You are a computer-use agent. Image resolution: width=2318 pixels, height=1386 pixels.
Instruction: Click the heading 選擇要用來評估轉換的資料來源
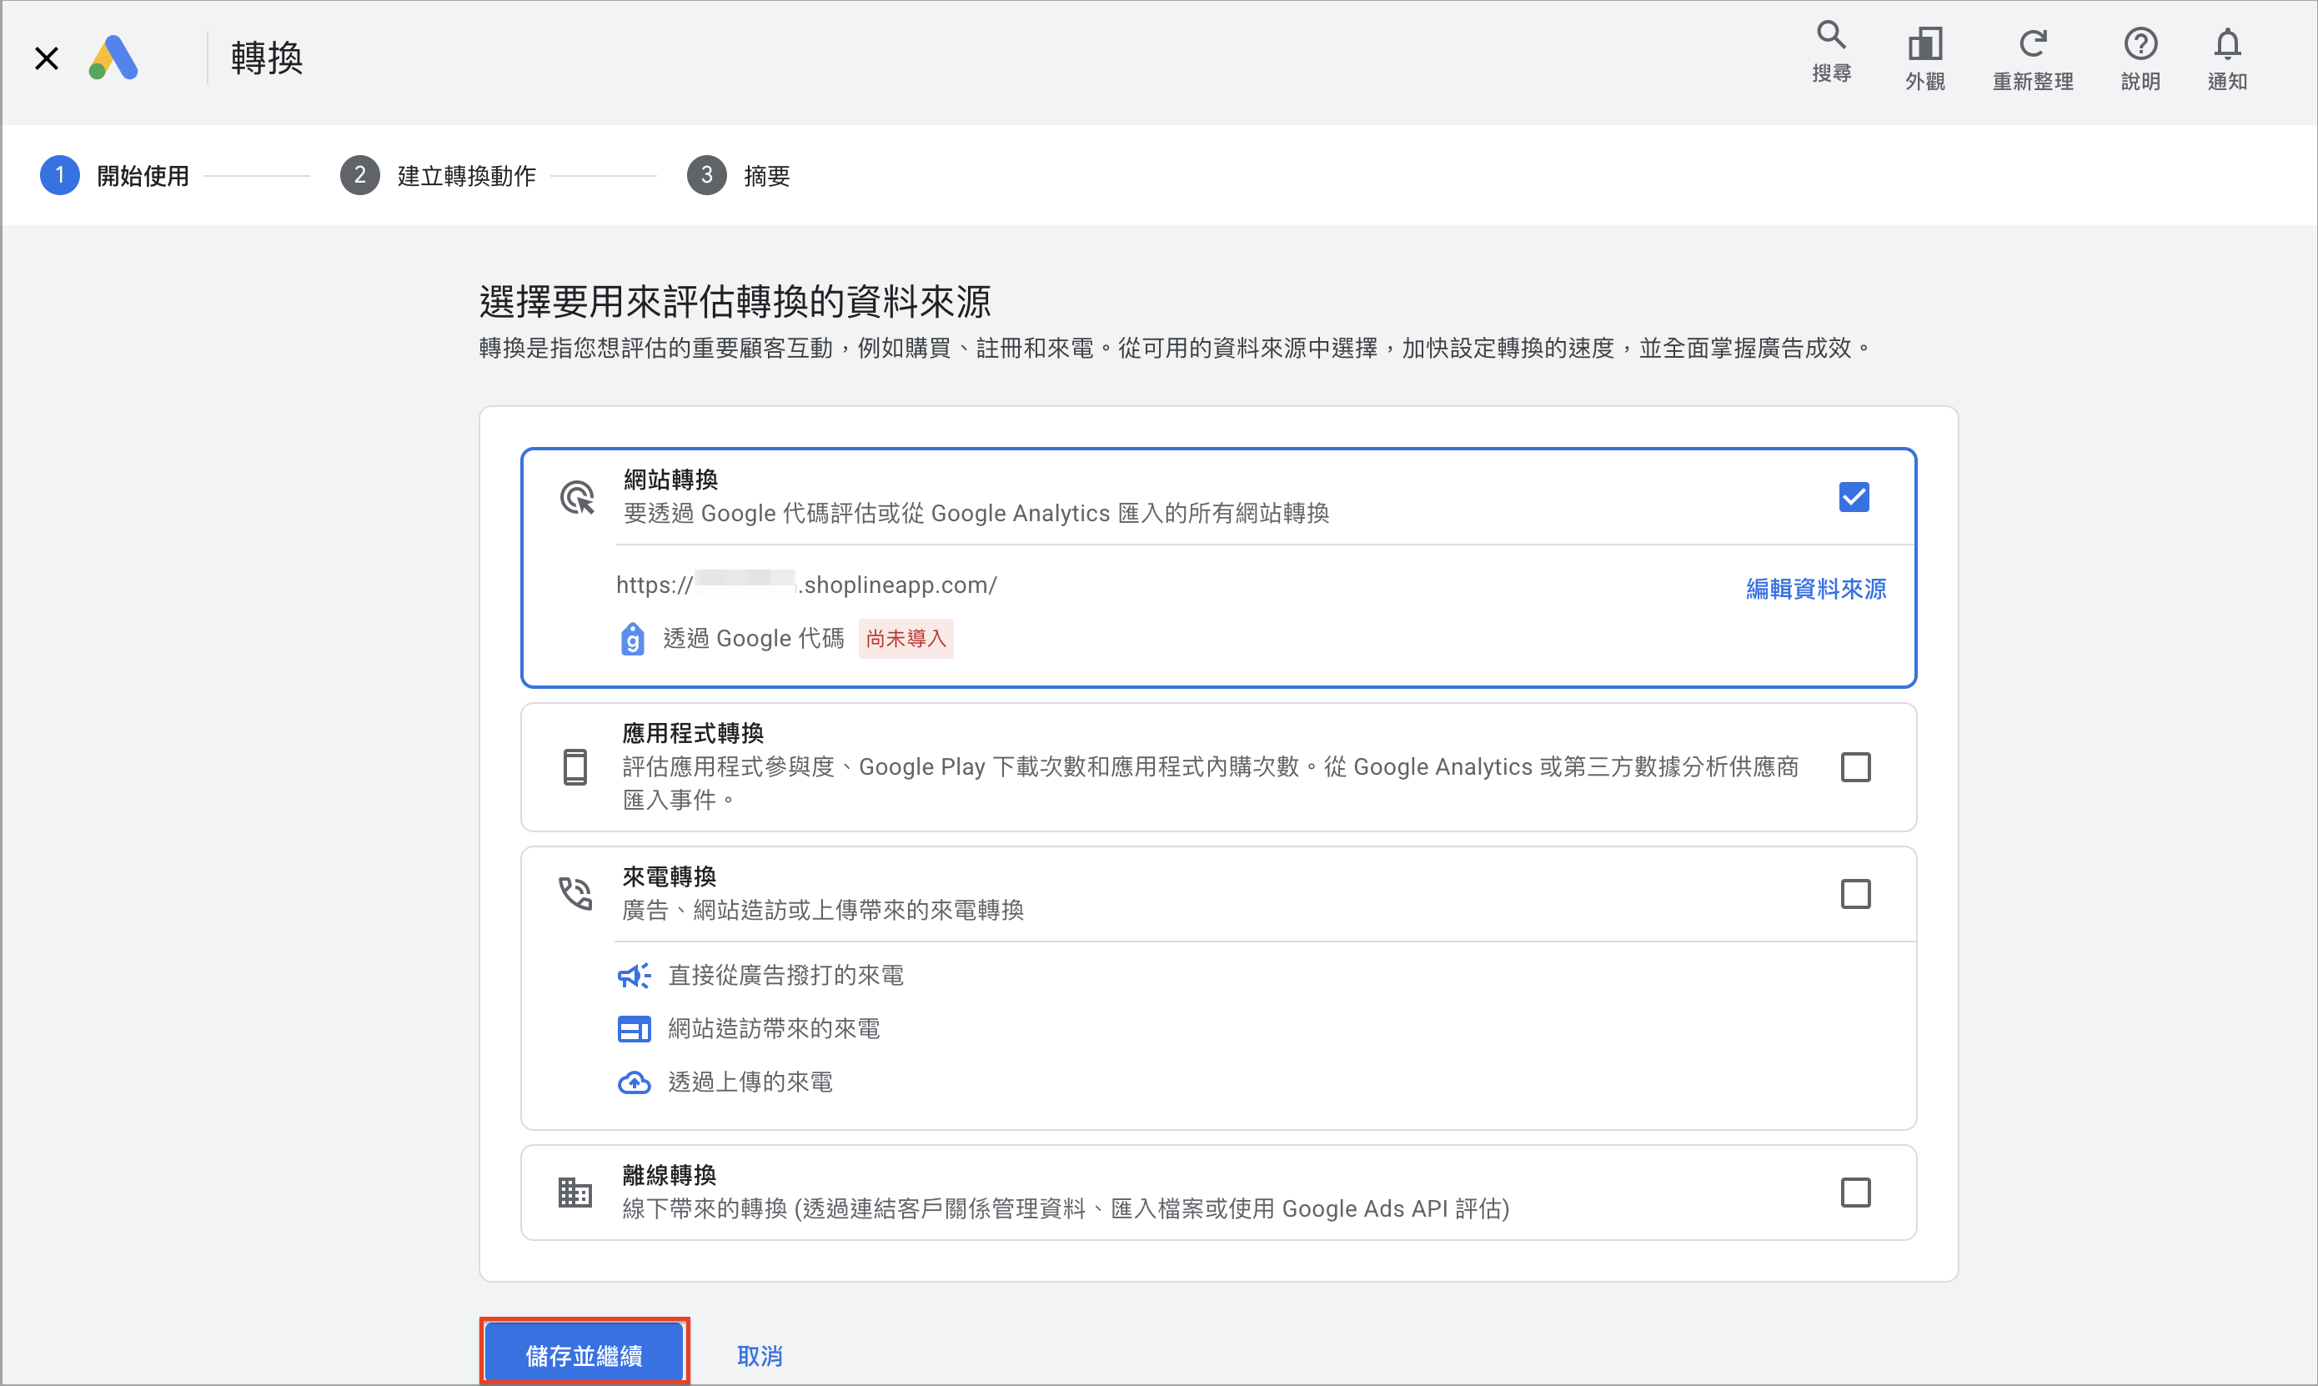pyautogui.click(x=735, y=302)
